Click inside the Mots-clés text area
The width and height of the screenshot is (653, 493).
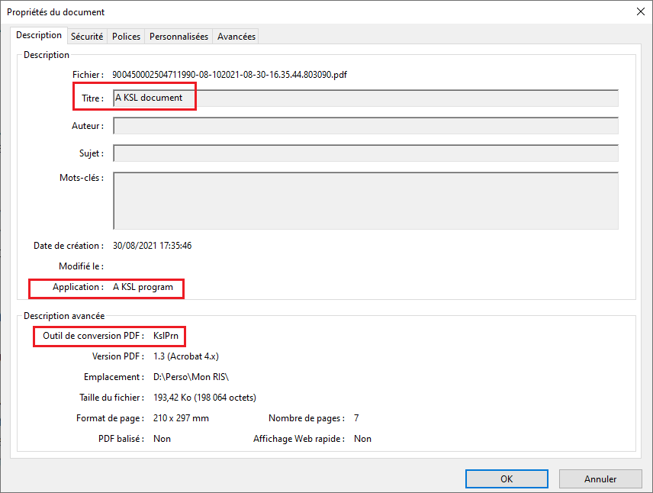pos(365,200)
